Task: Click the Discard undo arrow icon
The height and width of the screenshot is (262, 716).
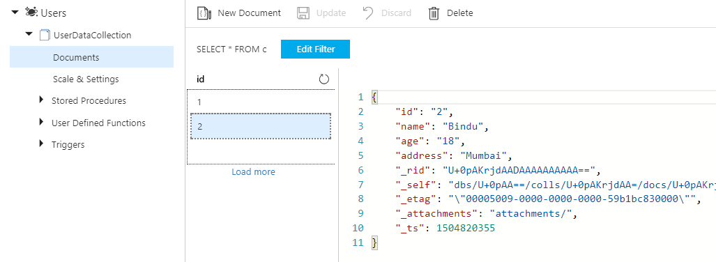Action: (x=368, y=13)
